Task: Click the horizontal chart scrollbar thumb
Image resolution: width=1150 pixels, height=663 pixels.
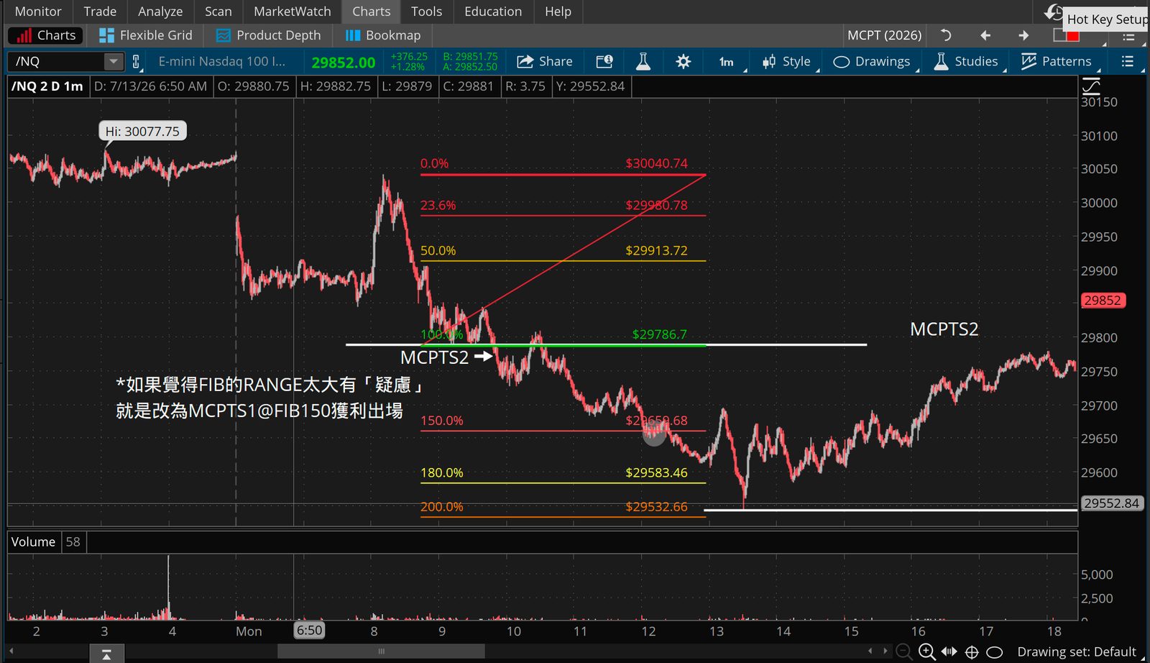Action: [x=381, y=651]
